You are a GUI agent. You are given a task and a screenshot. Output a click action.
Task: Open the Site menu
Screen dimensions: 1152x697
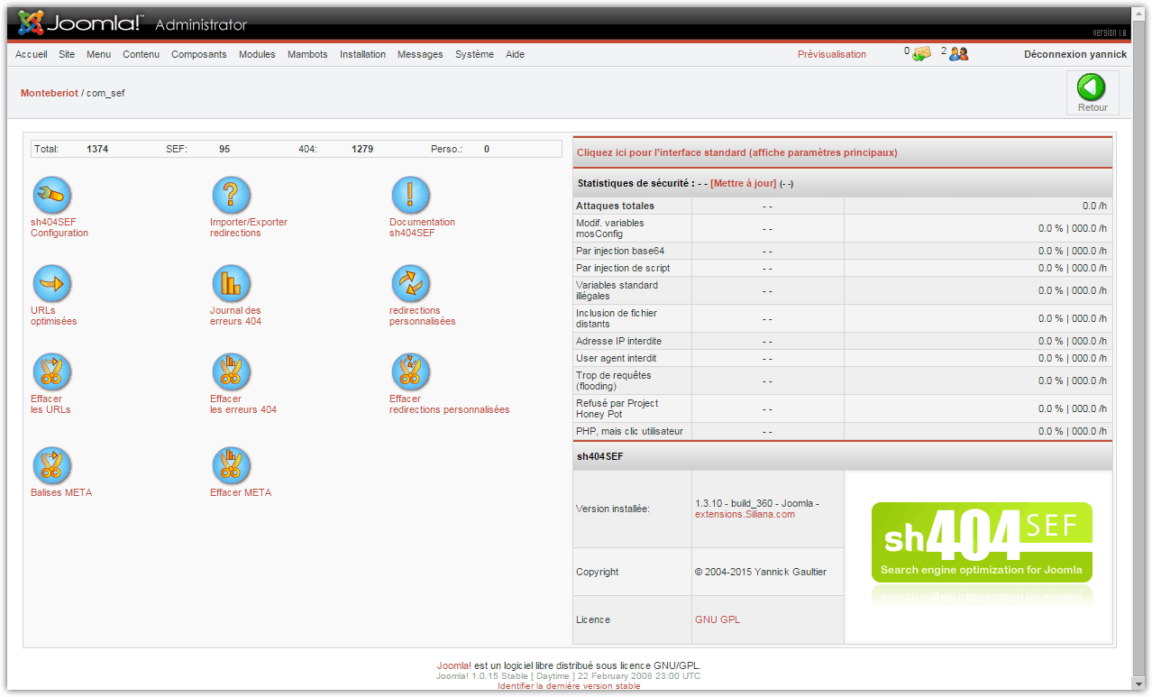point(67,54)
